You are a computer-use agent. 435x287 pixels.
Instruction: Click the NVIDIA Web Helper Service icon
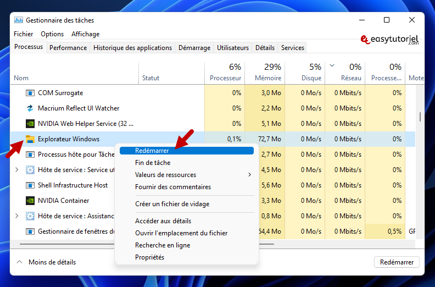point(30,124)
